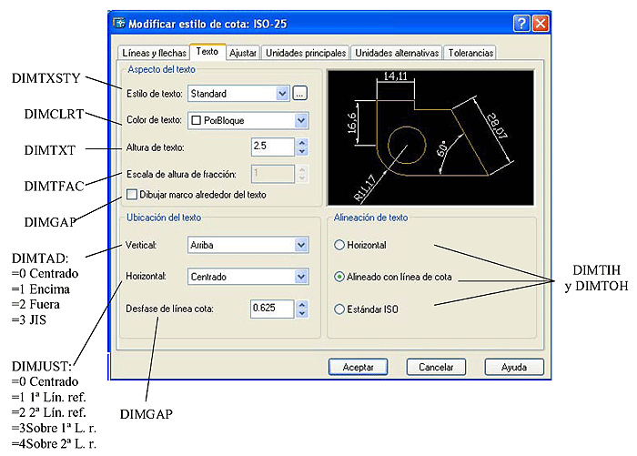Click the Cancelar button

tap(436, 367)
